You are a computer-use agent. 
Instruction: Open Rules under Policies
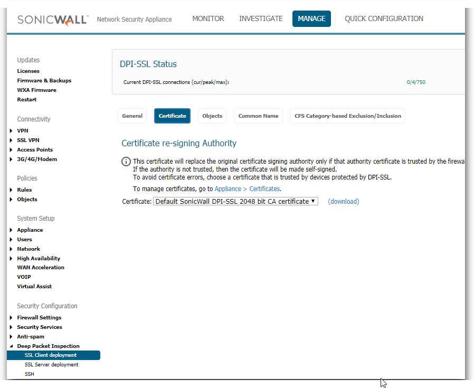click(24, 190)
